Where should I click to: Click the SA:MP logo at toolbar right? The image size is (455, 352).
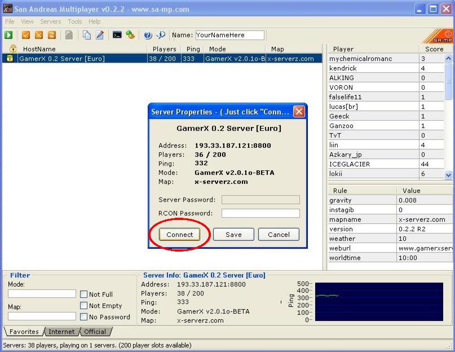pyautogui.click(x=438, y=36)
